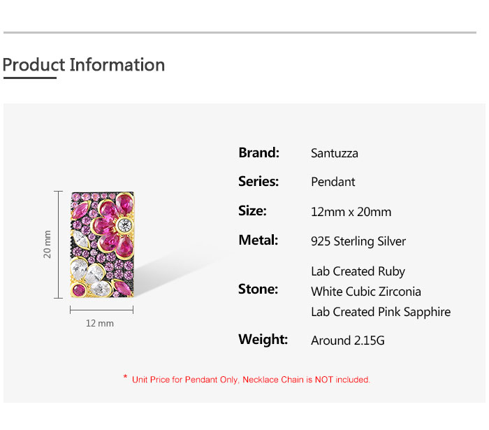This screenshot has width=489, height=430.
Task: Click the Stone: label
Action: point(258,289)
